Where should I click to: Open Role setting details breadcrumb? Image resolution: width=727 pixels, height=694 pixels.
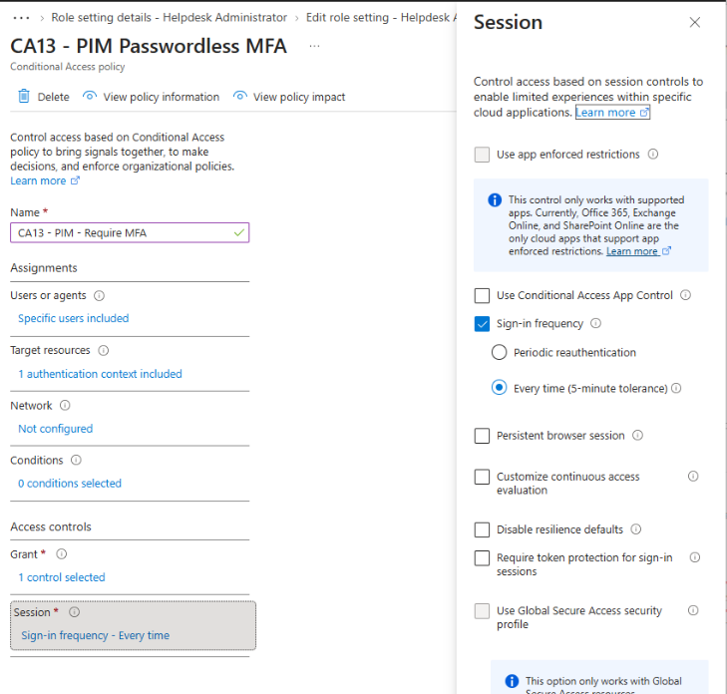[169, 18]
